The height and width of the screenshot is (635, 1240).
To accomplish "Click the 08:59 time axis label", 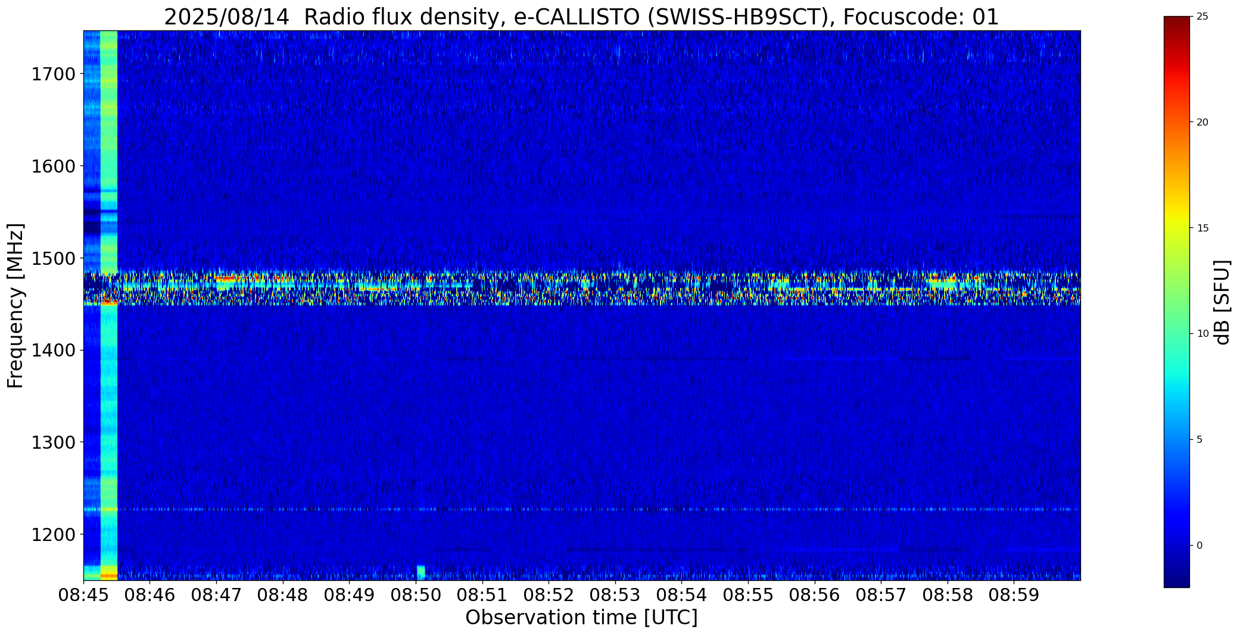I will click(x=1014, y=594).
